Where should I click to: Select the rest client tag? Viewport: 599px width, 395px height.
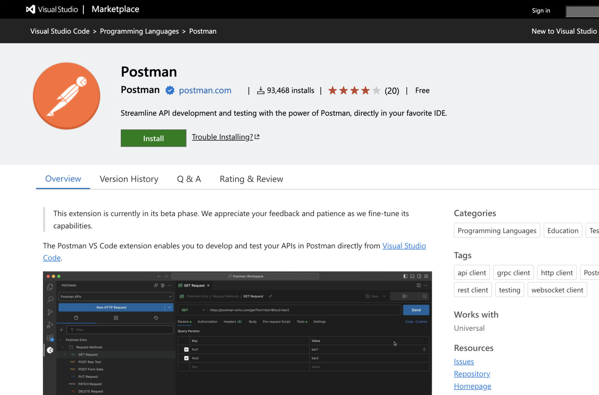[x=473, y=290]
